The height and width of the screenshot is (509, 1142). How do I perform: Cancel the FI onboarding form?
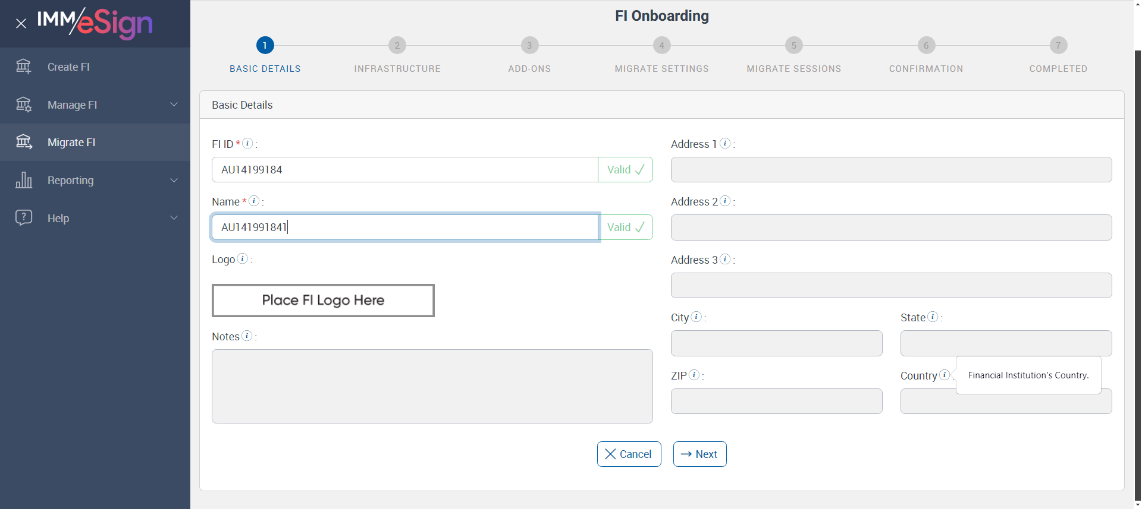[x=629, y=454]
